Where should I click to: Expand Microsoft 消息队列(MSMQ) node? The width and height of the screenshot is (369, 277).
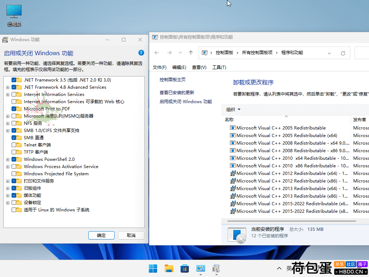pyautogui.click(x=8, y=116)
